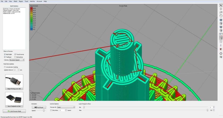Enable Live preview tracking

tap(5, 67)
